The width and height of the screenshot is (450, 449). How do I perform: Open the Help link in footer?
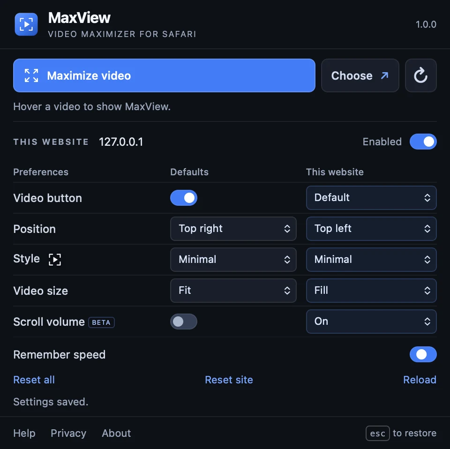(24, 433)
